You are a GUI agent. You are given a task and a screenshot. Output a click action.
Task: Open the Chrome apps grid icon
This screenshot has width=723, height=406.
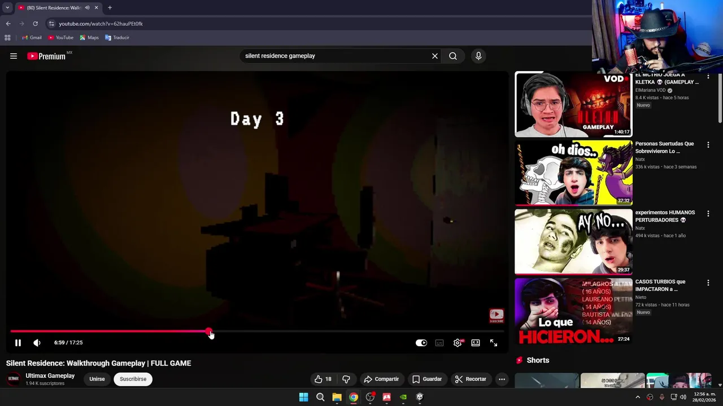7,38
